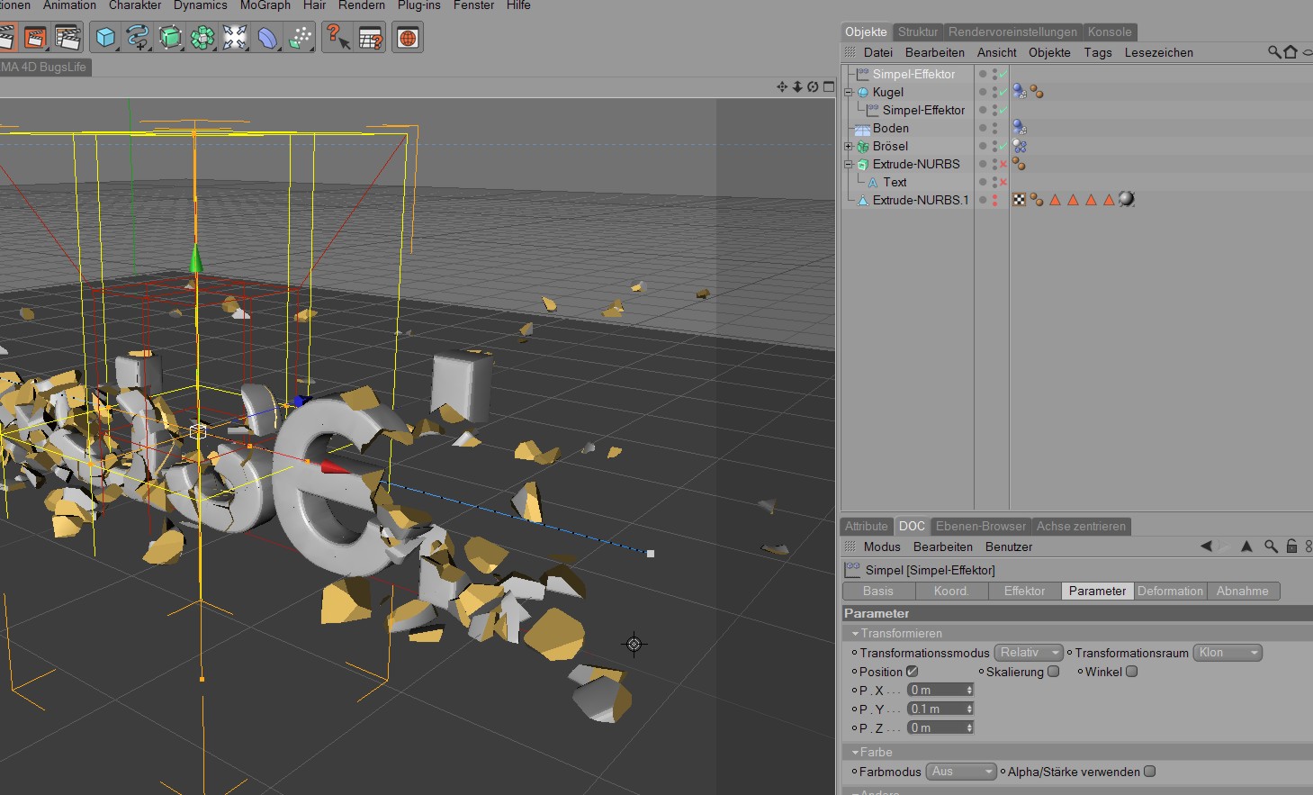Toggle the Position checkbox off
Image resolution: width=1313 pixels, height=795 pixels.
(x=912, y=672)
